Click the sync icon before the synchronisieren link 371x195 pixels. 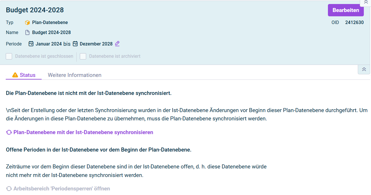tap(9, 132)
